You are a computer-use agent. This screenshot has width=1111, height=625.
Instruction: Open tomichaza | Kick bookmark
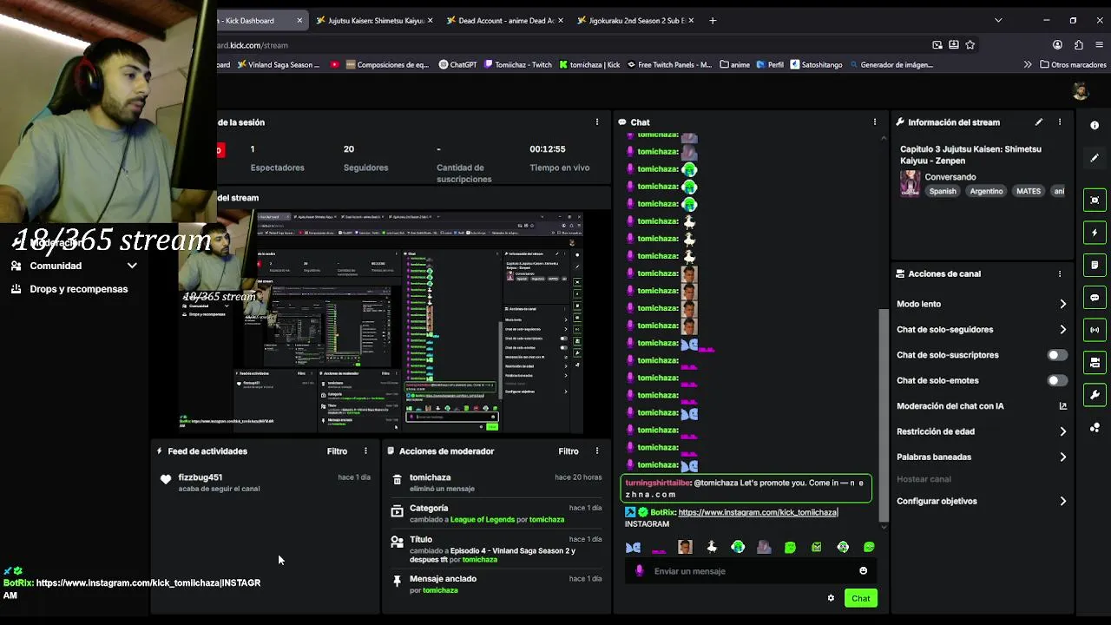pos(590,64)
